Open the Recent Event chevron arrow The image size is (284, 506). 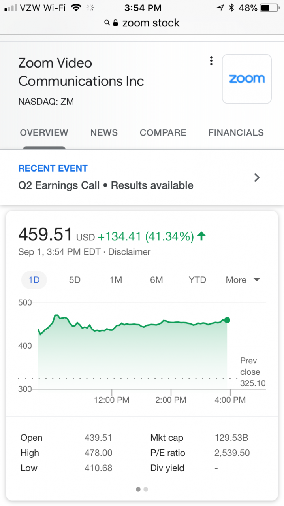(257, 177)
